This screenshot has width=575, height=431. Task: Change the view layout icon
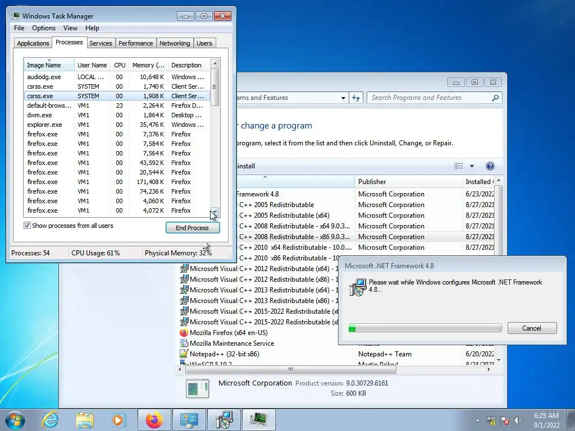(x=458, y=166)
